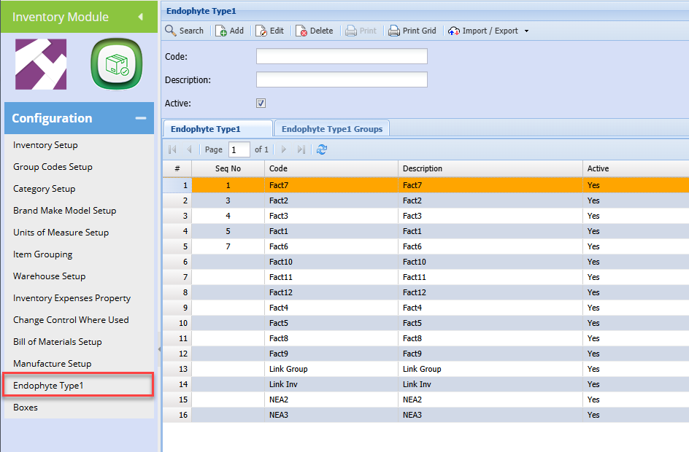Click the Delete record icon
689x452 pixels.
tap(301, 31)
